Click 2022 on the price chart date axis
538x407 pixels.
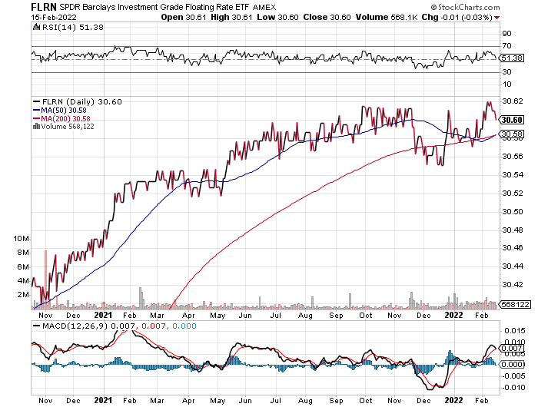[x=453, y=315]
